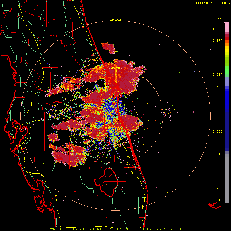The width and height of the screenshot is (231, 231).
Task: Click the 0.467 scale value
Action: tap(217, 143)
